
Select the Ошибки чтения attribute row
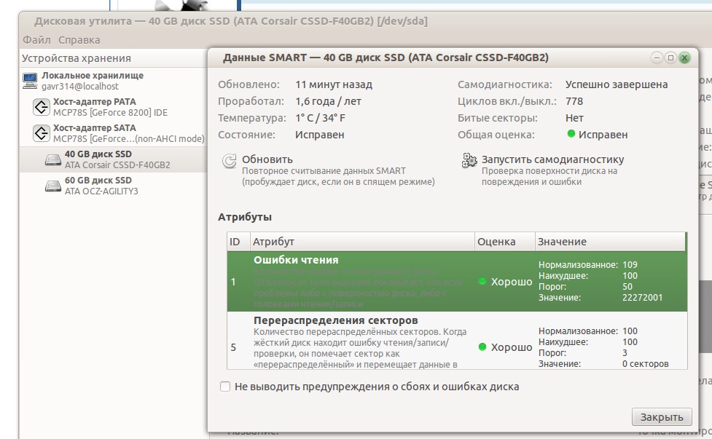coord(457,281)
